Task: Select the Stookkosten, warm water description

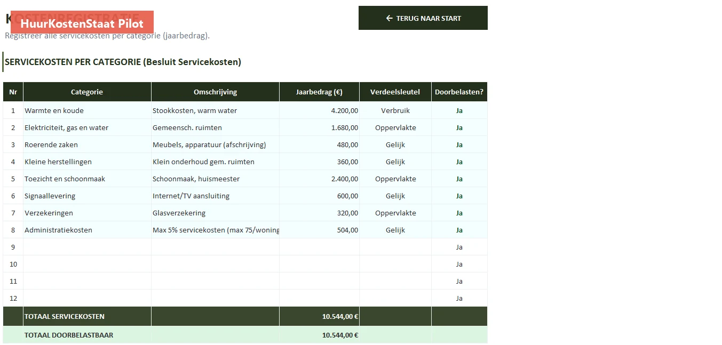Action: tap(215, 110)
